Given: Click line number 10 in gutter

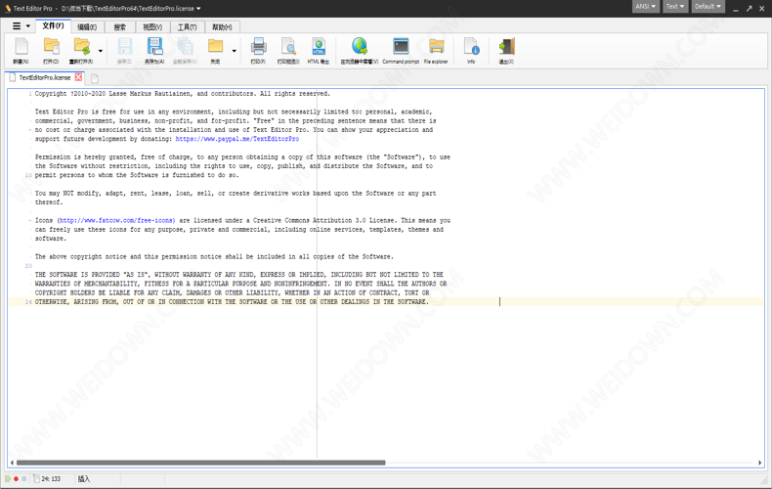Looking at the screenshot, I should [28, 175].
